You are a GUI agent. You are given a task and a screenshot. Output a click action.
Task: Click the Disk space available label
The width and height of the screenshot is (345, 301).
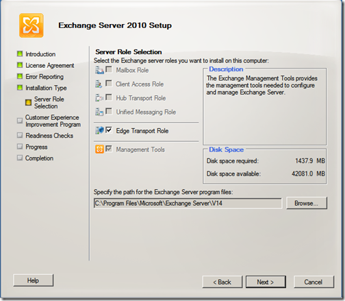point(233,173)
